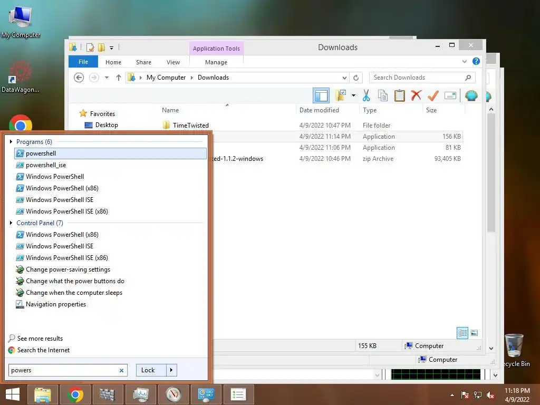Click the E-mail envelope toolbar icon
This screenshot has height=405, width=540.
[x=450, y=95]
